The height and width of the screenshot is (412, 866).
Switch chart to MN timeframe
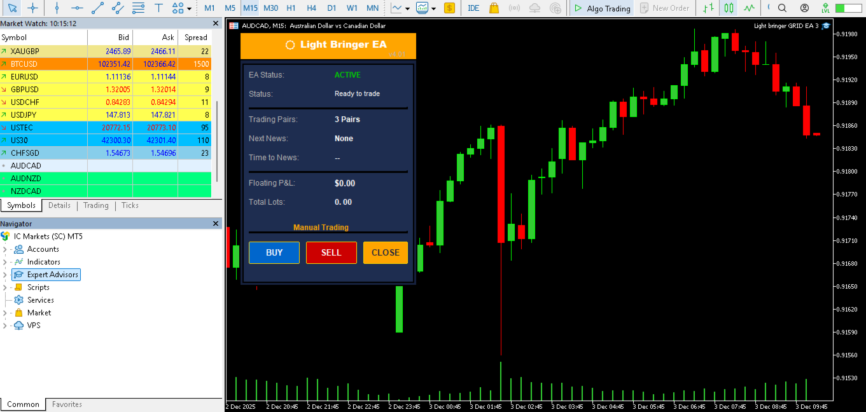372,8
